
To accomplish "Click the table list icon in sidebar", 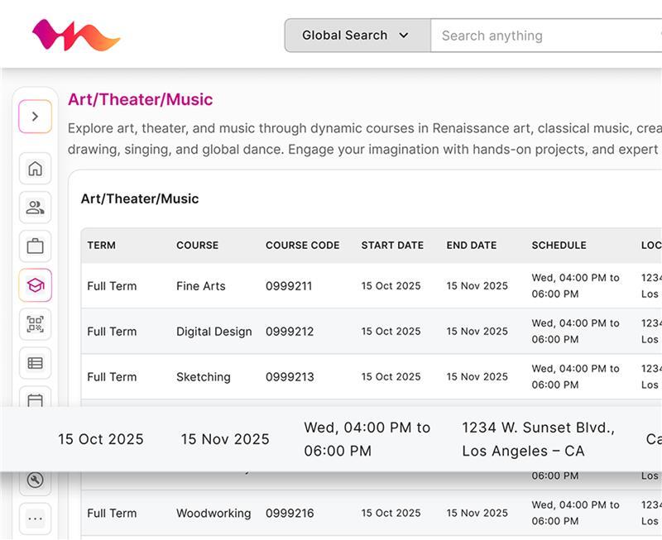I will [x=35, y=362].
